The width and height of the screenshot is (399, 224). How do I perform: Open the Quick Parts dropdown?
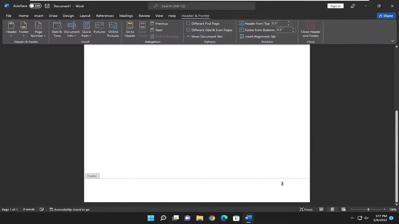pos(86,30)
